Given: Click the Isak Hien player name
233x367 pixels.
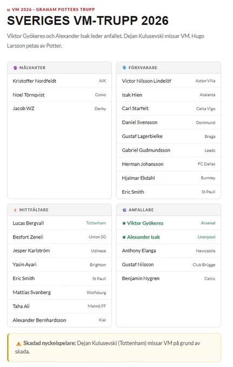Looking at the screenshot, I should [x=132, y=95].
